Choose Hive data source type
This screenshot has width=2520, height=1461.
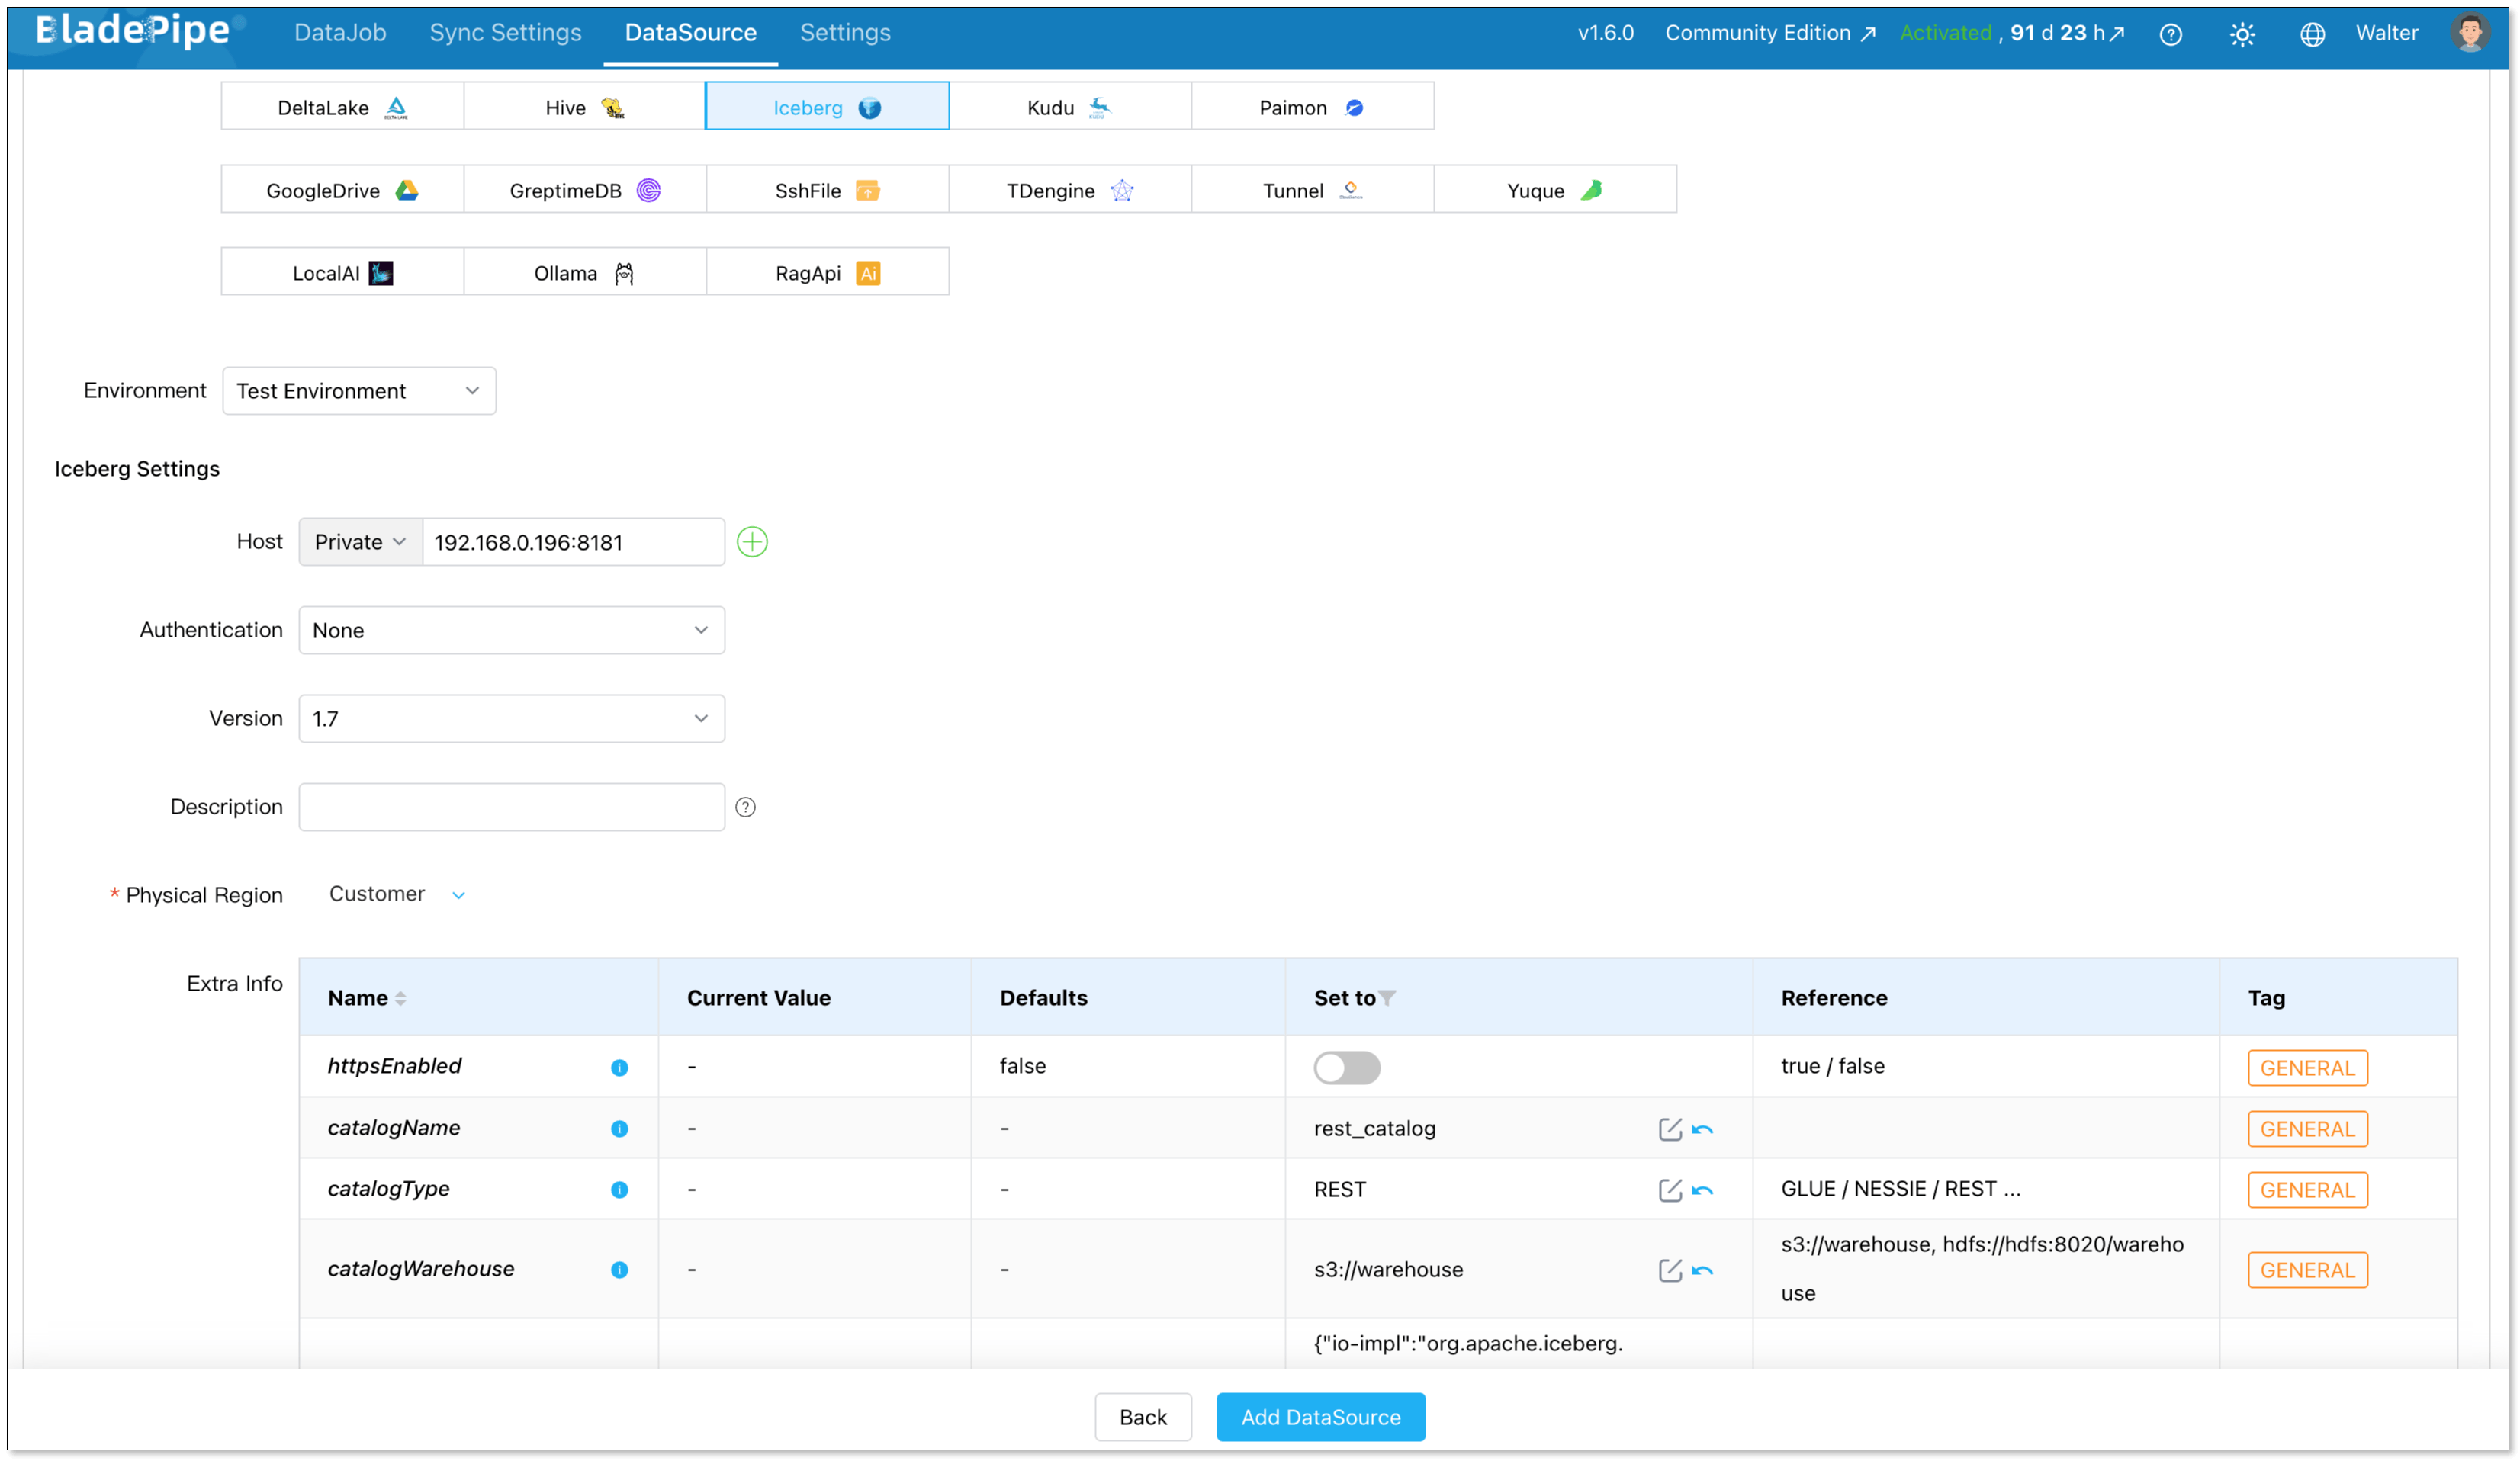click(x=585, y=107)
